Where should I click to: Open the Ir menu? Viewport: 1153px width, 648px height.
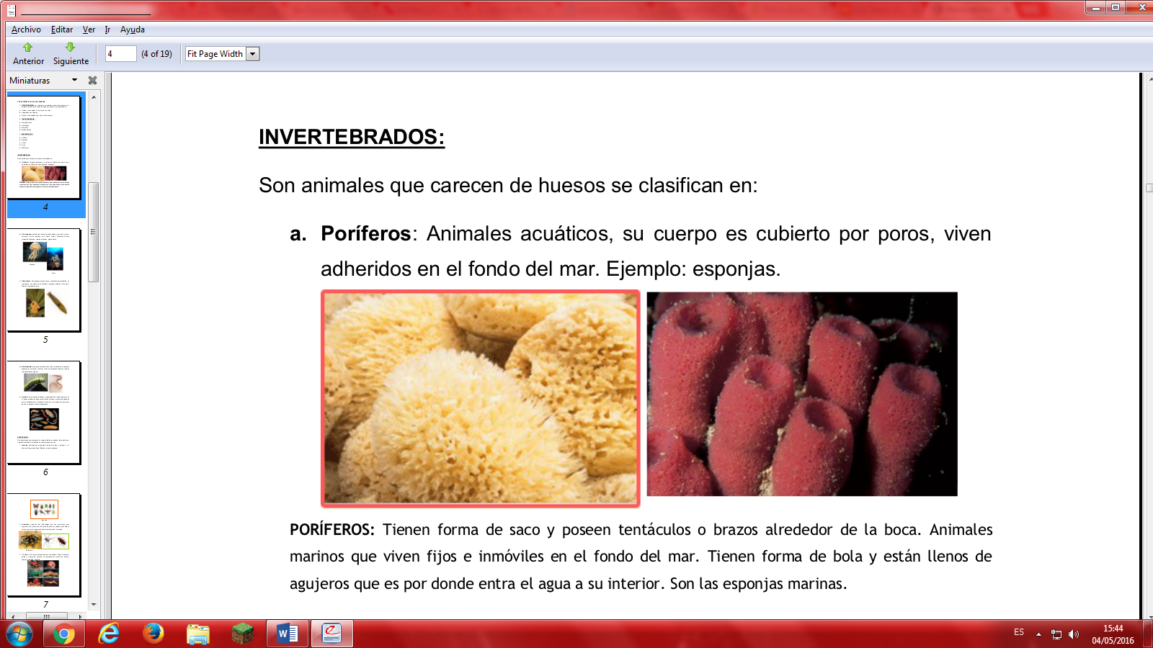[107, 30]
